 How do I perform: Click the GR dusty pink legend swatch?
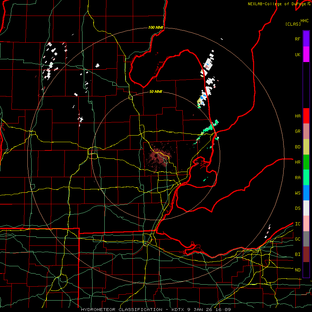click(306, 131)
